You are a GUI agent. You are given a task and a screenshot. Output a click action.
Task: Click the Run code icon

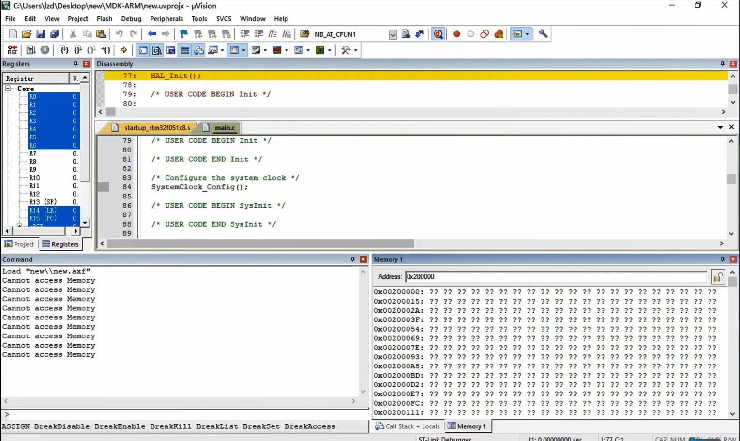click(x=30, y=50)
